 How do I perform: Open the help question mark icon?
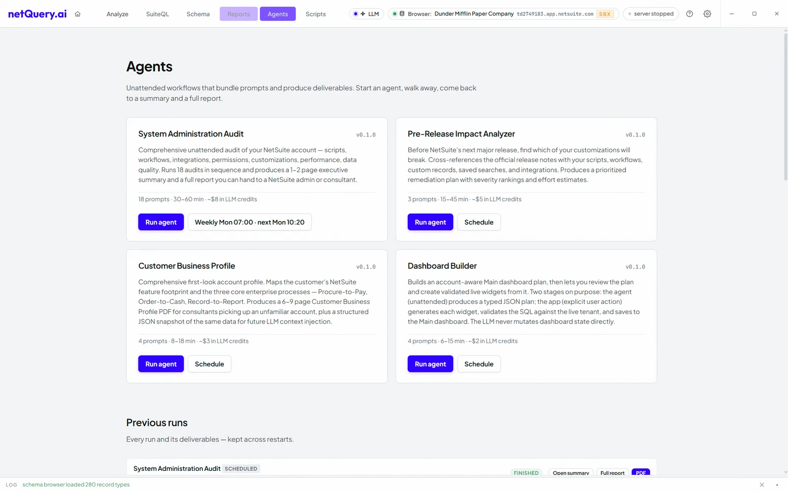coord(689,14)
